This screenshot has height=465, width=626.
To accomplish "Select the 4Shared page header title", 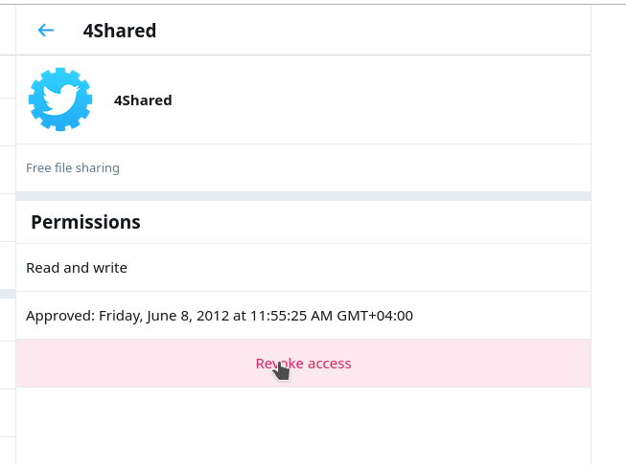I will (120, 31).
